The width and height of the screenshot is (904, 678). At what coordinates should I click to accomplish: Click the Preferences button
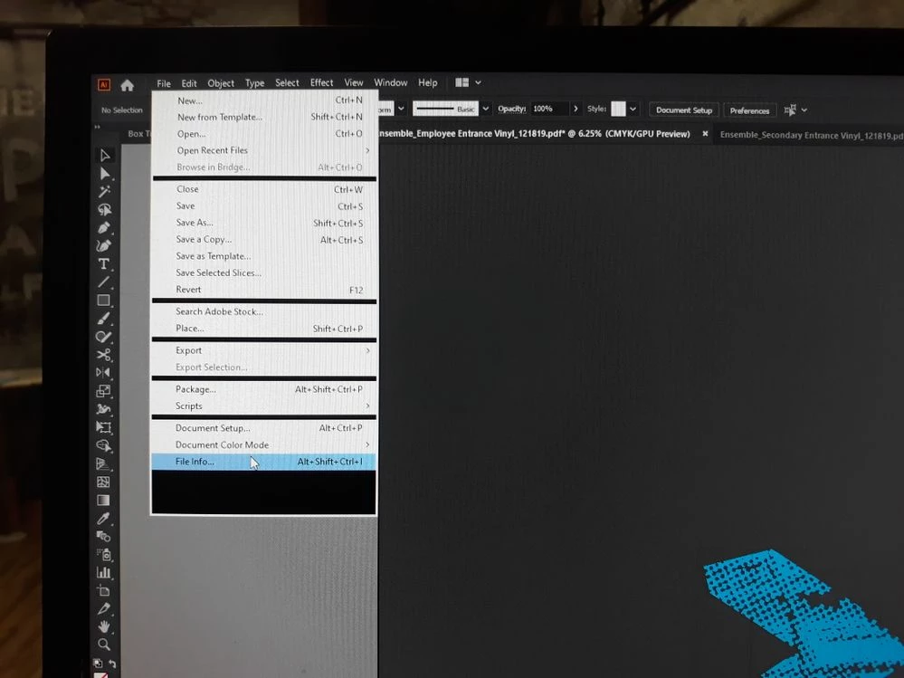pos(749,110)
